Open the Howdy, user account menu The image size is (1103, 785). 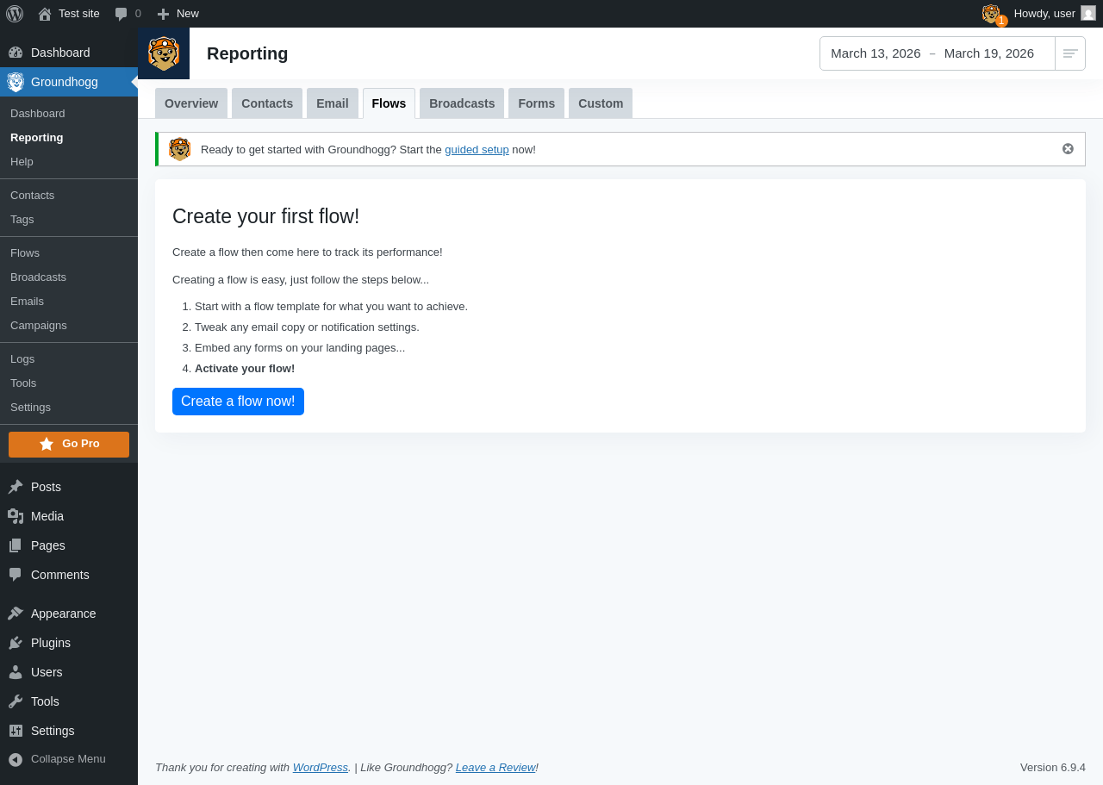tap(1055, 14)
